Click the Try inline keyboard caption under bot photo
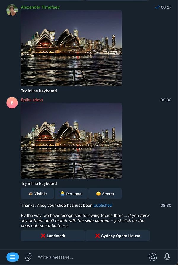Image resolution: width=178 pixels, height=265 pixels. (x=39, y=184)
